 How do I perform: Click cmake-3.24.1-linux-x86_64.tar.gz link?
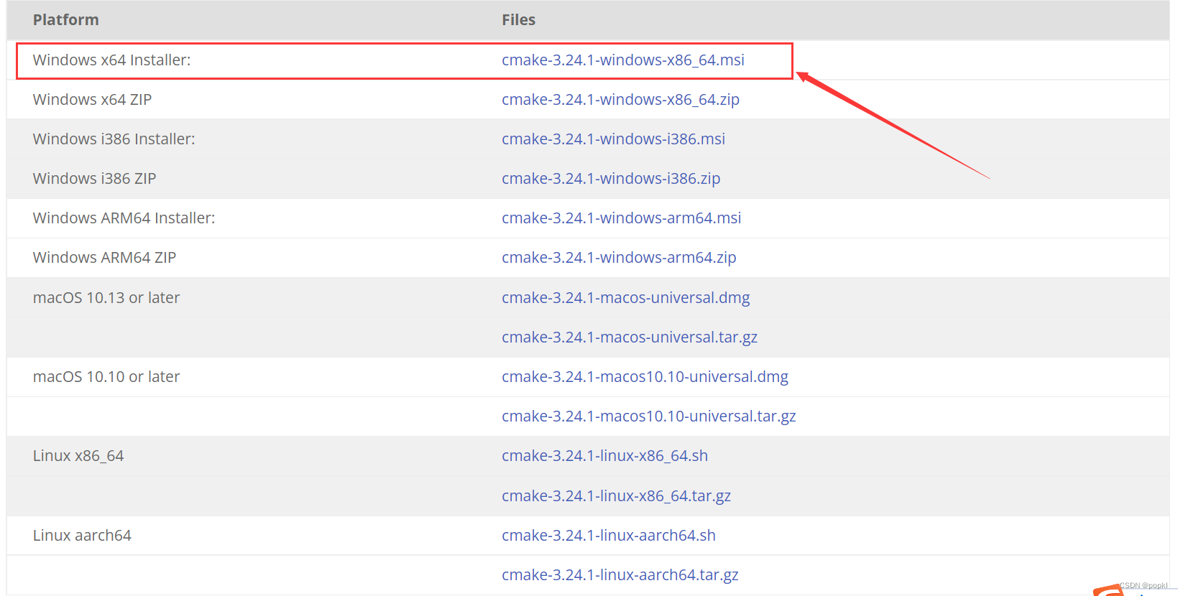coord(616,496)
